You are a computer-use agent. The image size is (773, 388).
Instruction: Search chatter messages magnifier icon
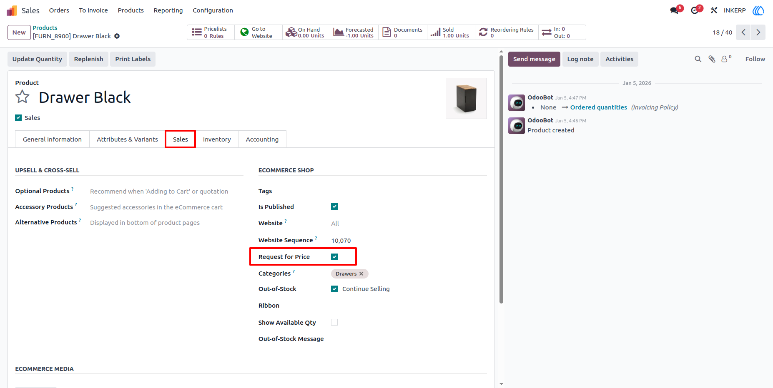point(698,59)
